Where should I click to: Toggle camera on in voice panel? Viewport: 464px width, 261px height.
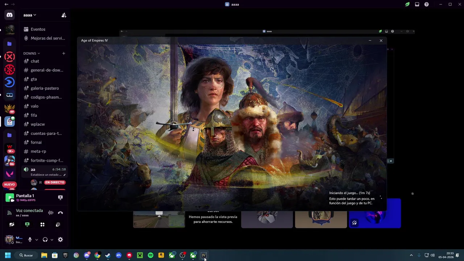click(12, 224)
